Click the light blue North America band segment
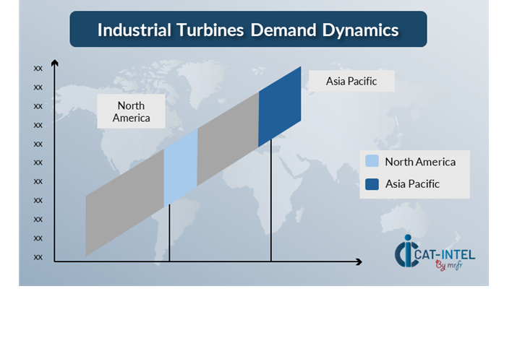This screenshot has width=525, height=338. click(x=181, y=168)
